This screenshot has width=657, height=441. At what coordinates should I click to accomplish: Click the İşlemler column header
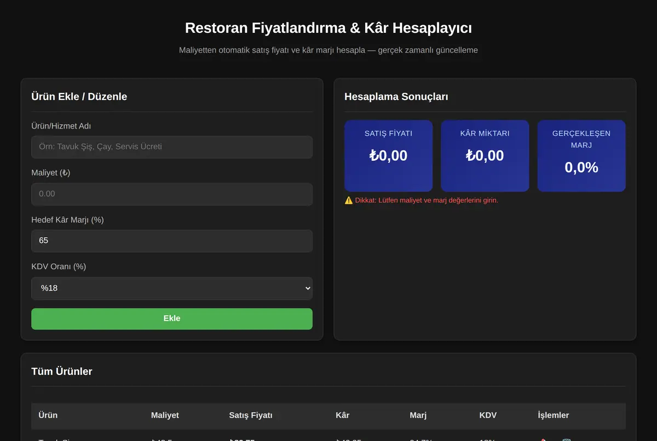554,415
